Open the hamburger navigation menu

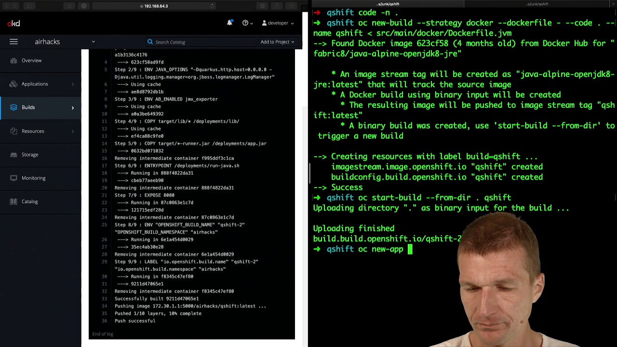(13, 42)
